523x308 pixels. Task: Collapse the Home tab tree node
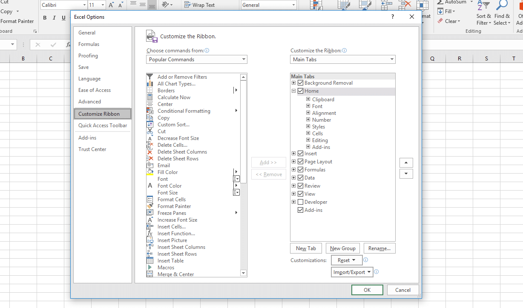pyautogui.click(x=294, y=91)
